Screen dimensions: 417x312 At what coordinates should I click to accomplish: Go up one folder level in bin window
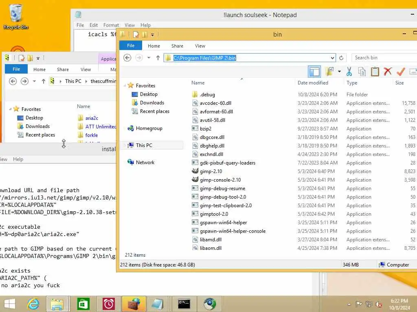click(x=158, y=58)
